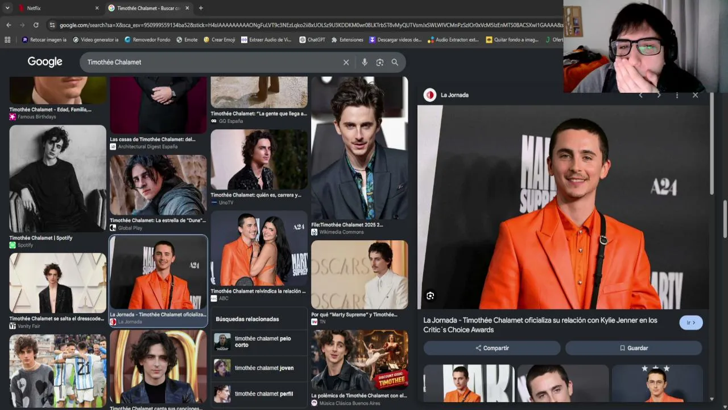728x410 pixels.
Task: Open the UnoTV image result
Action: [259, 159]
